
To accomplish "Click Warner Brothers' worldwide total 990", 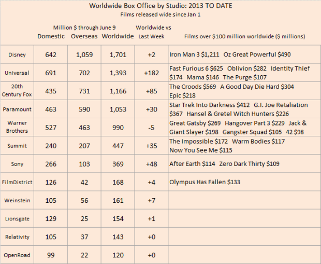I will [118, 128].
